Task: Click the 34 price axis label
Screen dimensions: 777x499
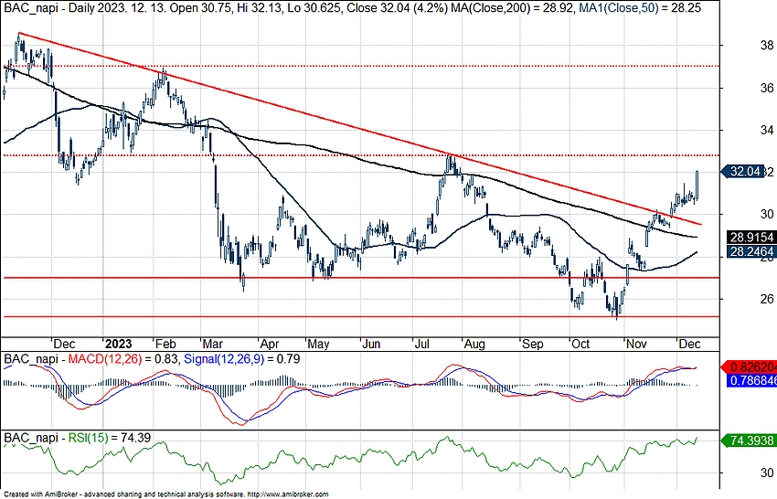Action: (x=767, y=130)
